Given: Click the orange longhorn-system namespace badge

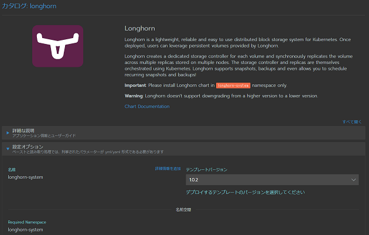Looking at the screenshot, I should (233, 86).
